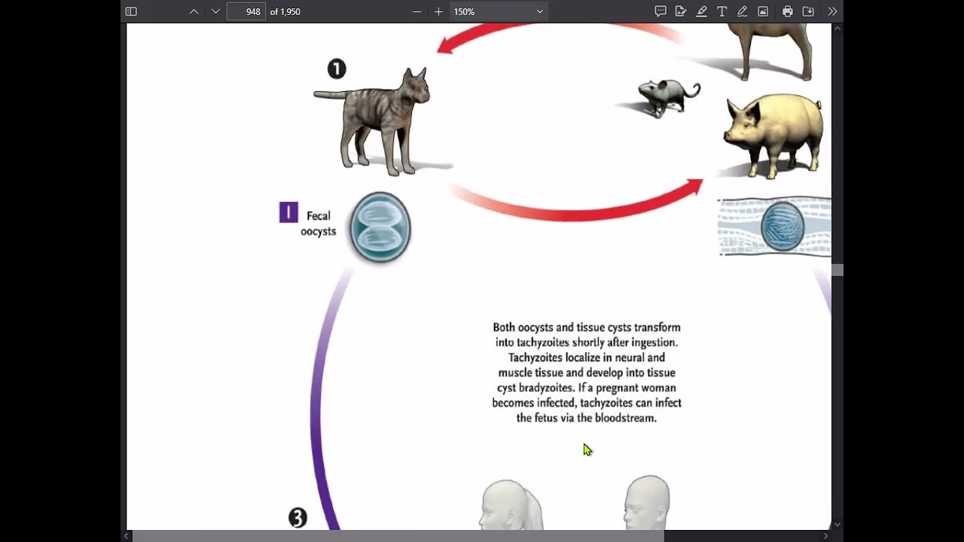Select the highlight tool
Viewport: 964px width, 542px height.
701,11
